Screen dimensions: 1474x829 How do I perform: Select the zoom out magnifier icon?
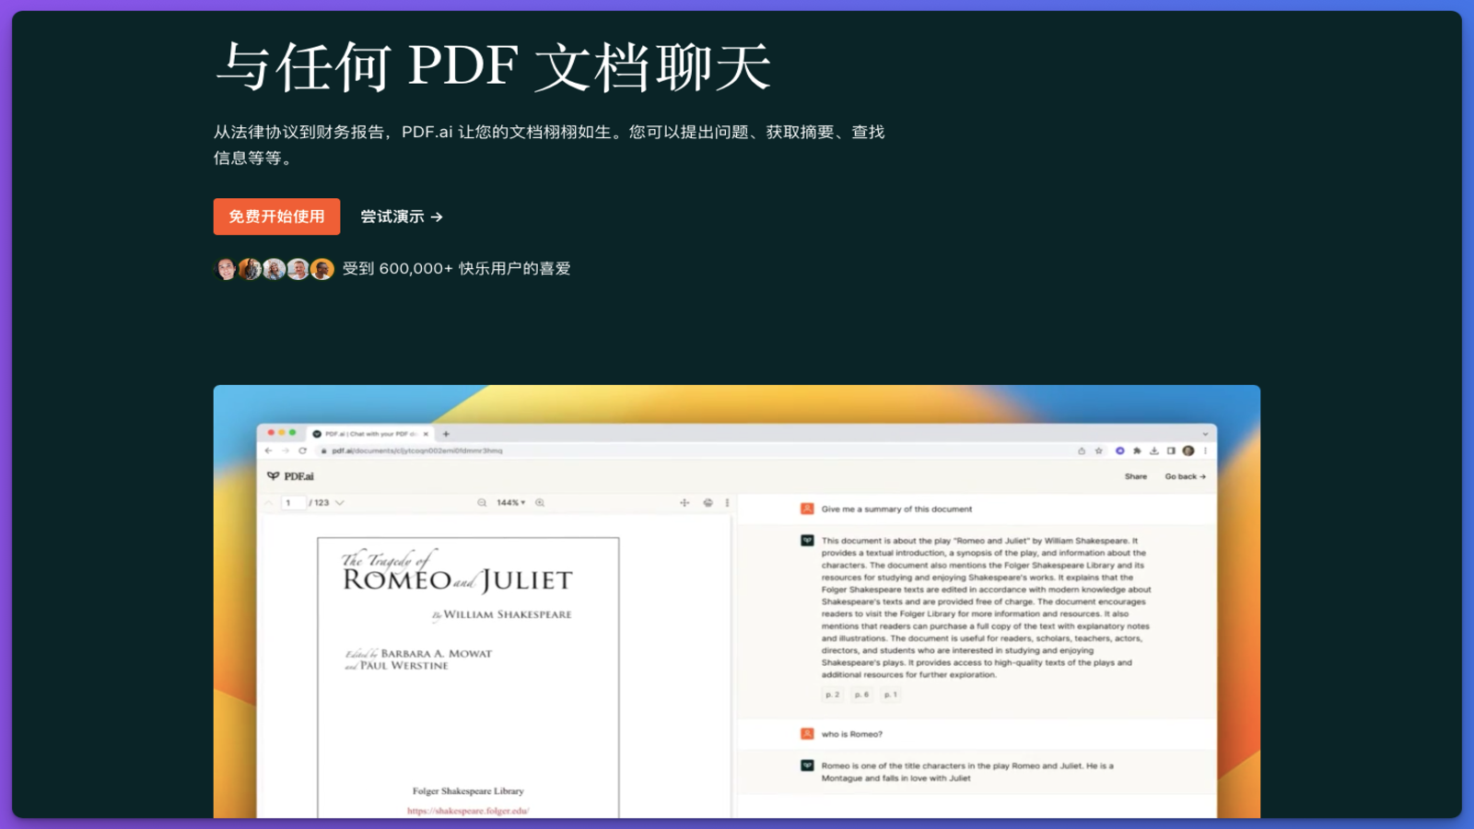click(482, 502)
